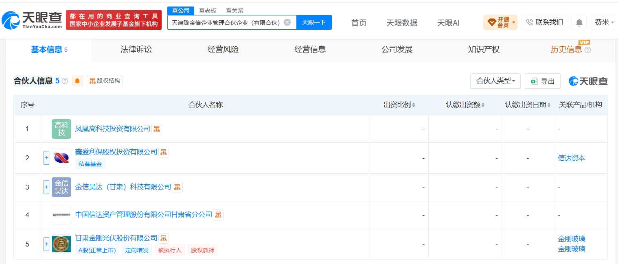This screenshot has height=264, width=618.
Task: Expand row 3 金信昊达 with plus button
Action: [x=46, y=187]
